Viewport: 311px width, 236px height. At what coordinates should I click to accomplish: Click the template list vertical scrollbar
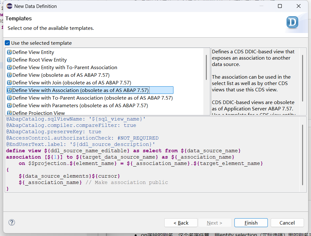206,67
